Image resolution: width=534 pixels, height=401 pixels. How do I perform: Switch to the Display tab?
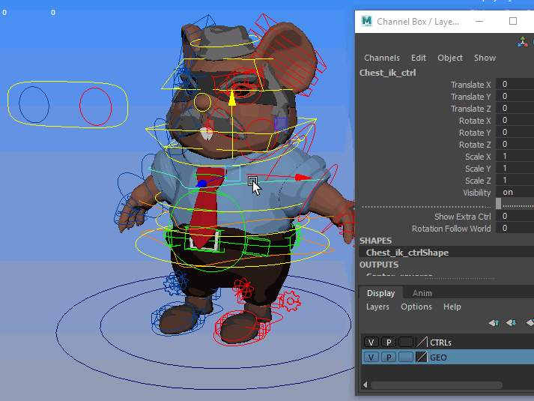(380, 293)
